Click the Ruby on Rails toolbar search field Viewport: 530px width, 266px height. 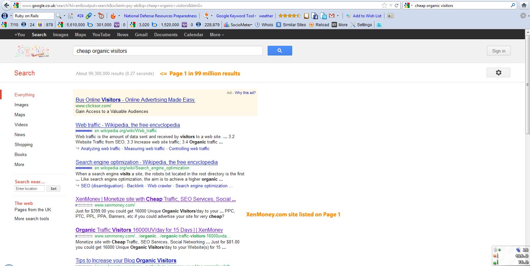tap(33, 16)
